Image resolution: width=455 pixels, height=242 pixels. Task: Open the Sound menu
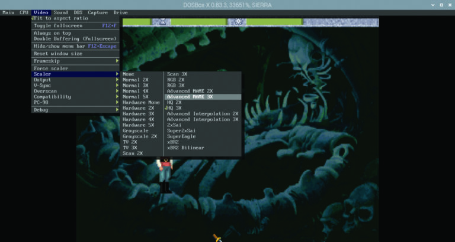coord(60,12)
